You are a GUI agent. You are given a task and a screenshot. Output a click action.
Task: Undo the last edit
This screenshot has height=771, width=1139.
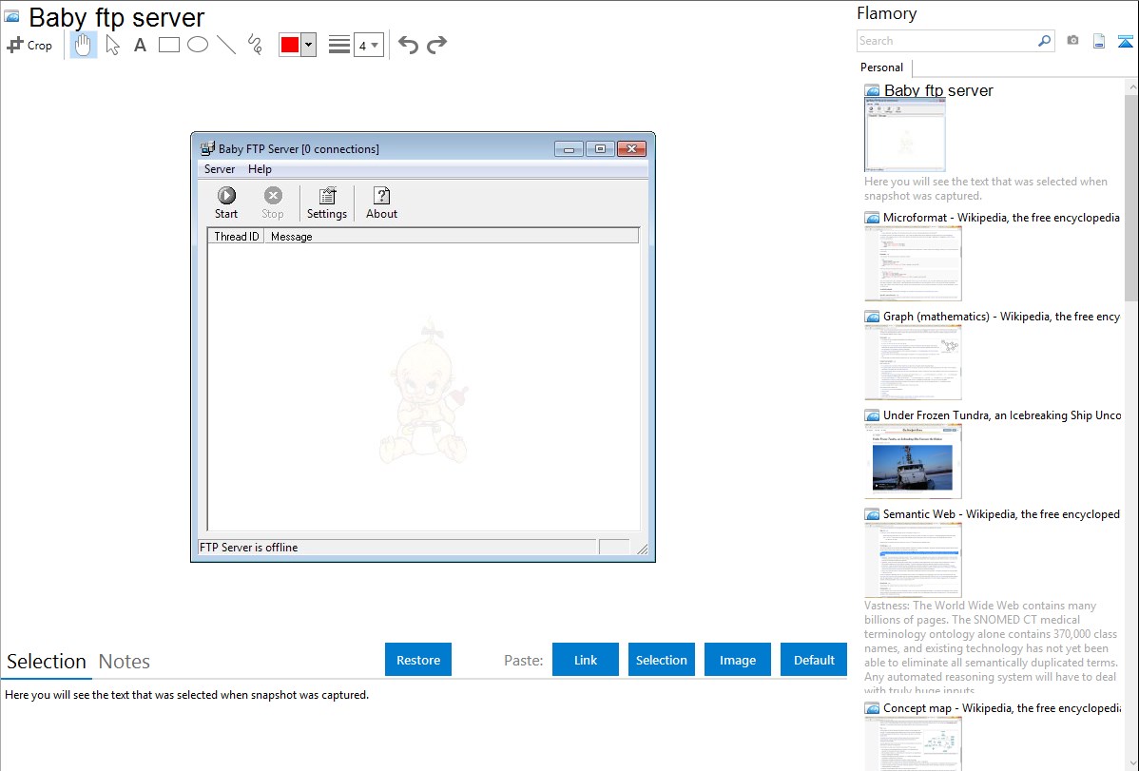tap(408, 45)
